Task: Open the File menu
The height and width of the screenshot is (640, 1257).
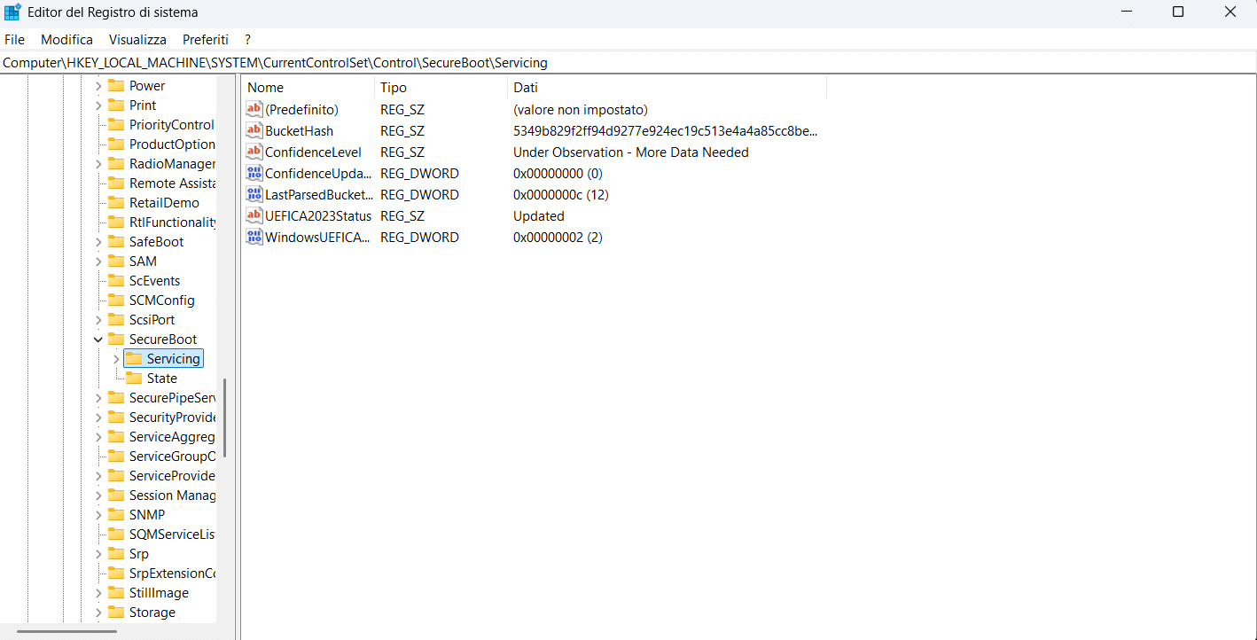Action: click(14, 40)
